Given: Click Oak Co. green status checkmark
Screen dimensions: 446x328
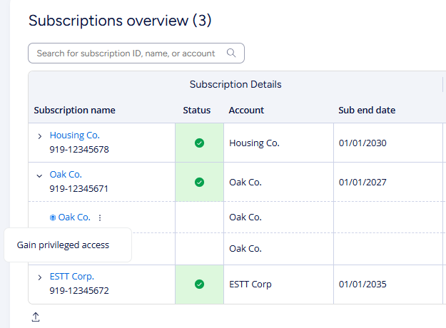Looking at the screenshot, I should (x=200, y=182).
